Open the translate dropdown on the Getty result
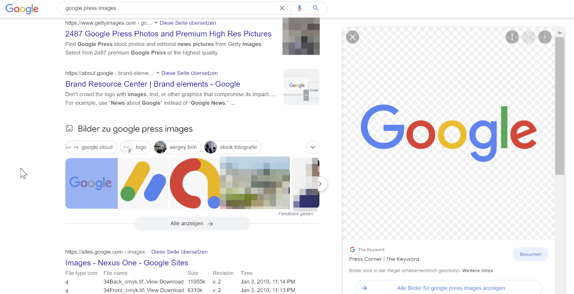 pyautogui.click(x=158, y=22)
